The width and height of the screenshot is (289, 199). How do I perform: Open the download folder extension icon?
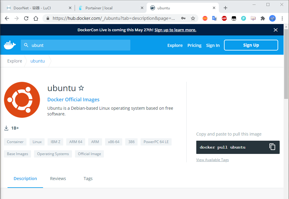click(x=253, y=18)
